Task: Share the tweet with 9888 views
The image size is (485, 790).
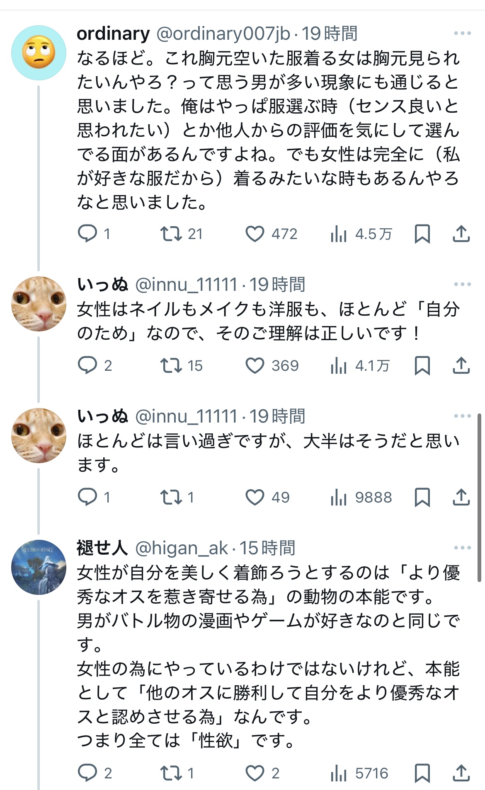Action: (461, 497)
